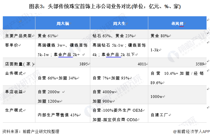
Task: Click the 加盟 1200w value
Action: [49, 101]
